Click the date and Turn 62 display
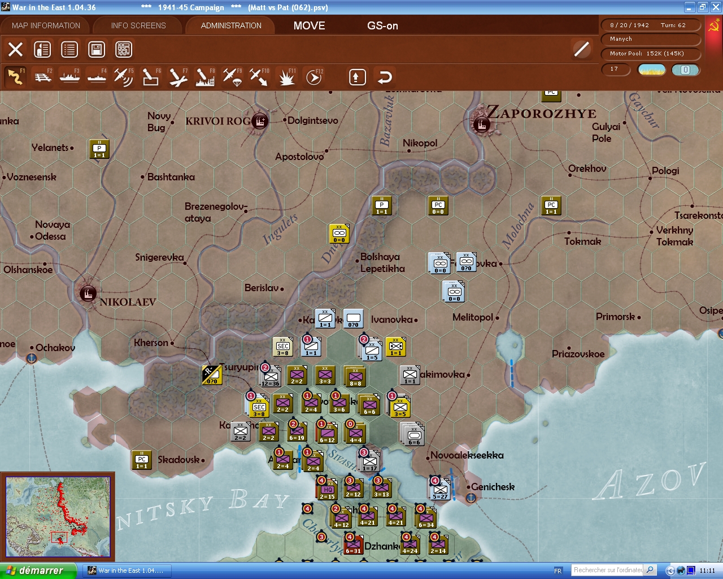The height and width of the screenshot is (579, 723). (651, 25)
